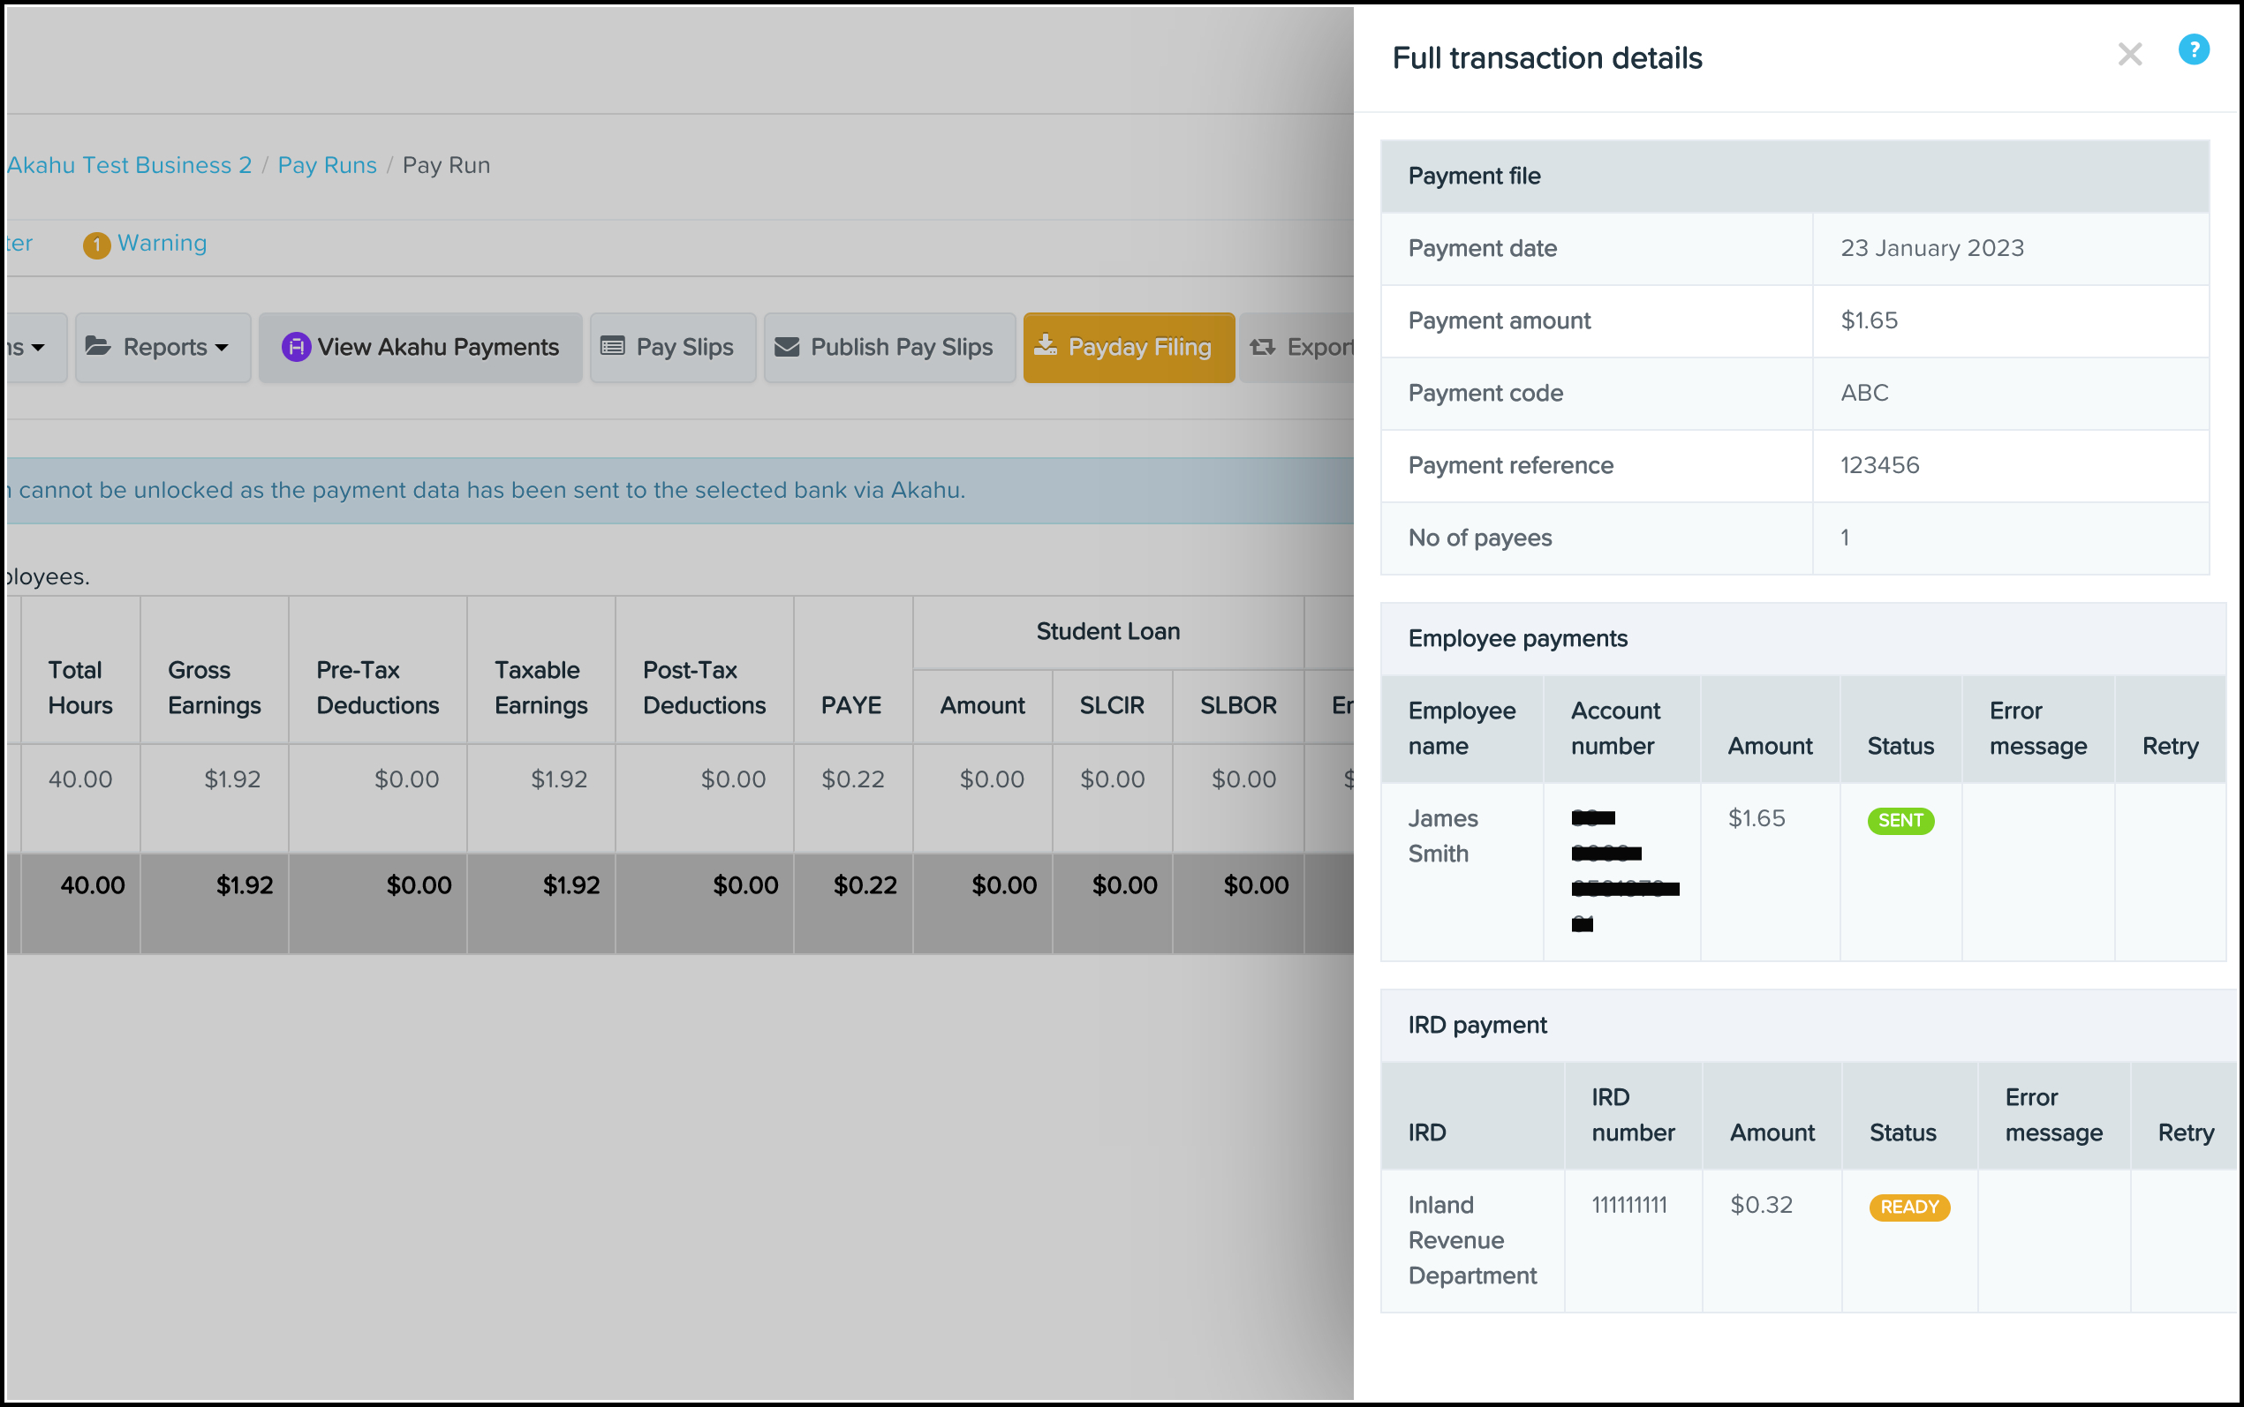
Task: Click the export arrows icon next to Export
Action: [1262, 346]
